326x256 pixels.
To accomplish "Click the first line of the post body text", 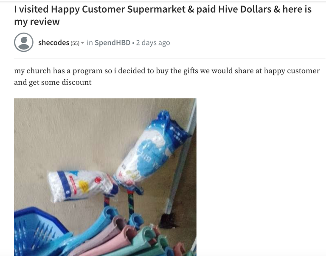I will [167, 71].
